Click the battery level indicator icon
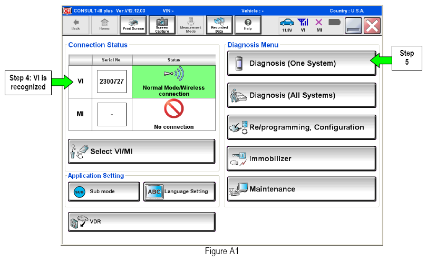Viewport: 427px width, 261px height. click(334, 22)
